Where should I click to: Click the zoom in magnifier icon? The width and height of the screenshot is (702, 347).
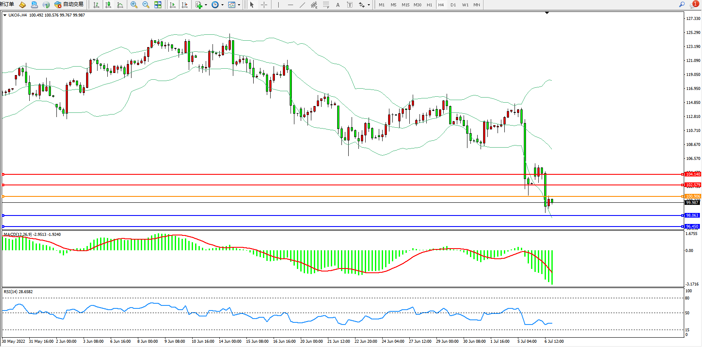(x=134, y=5)
